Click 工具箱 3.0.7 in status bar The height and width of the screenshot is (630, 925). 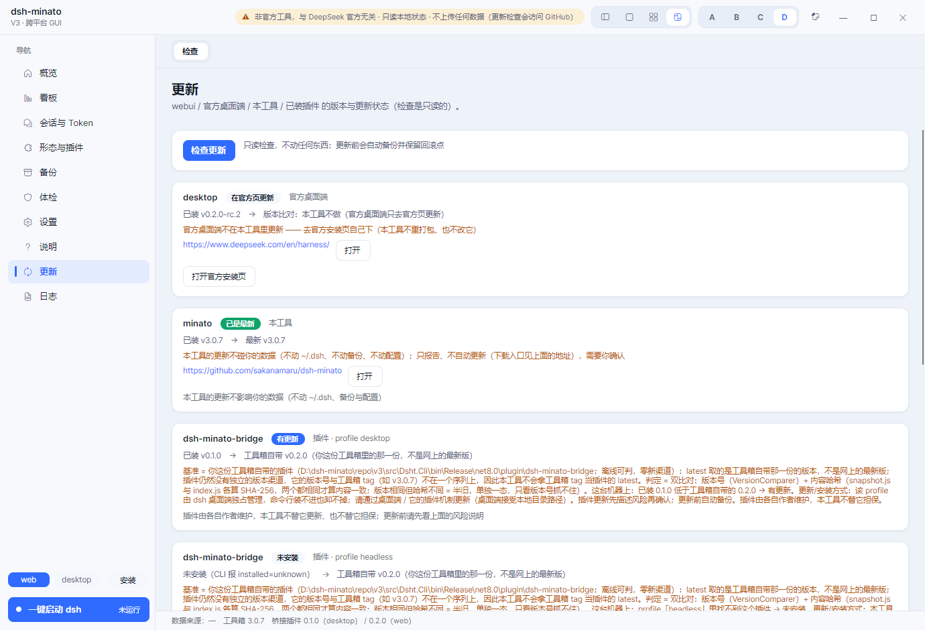pos(244,621)
